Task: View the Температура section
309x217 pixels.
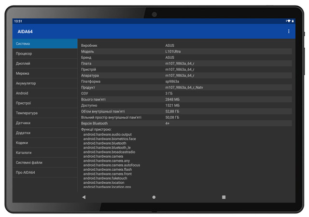Action: [x=45, y=113]
